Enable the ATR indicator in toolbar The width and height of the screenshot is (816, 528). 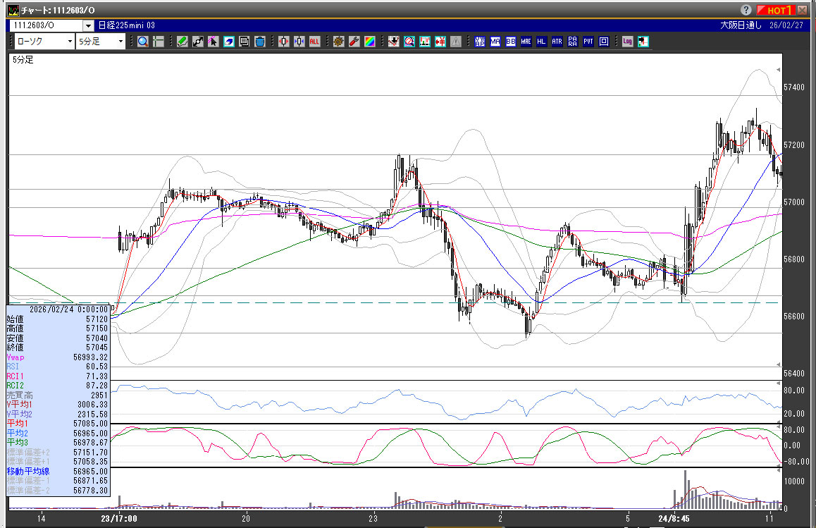coord(557,42)
